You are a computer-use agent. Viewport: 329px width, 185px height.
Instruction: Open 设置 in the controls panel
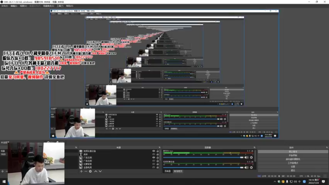(x=293, y=166)
